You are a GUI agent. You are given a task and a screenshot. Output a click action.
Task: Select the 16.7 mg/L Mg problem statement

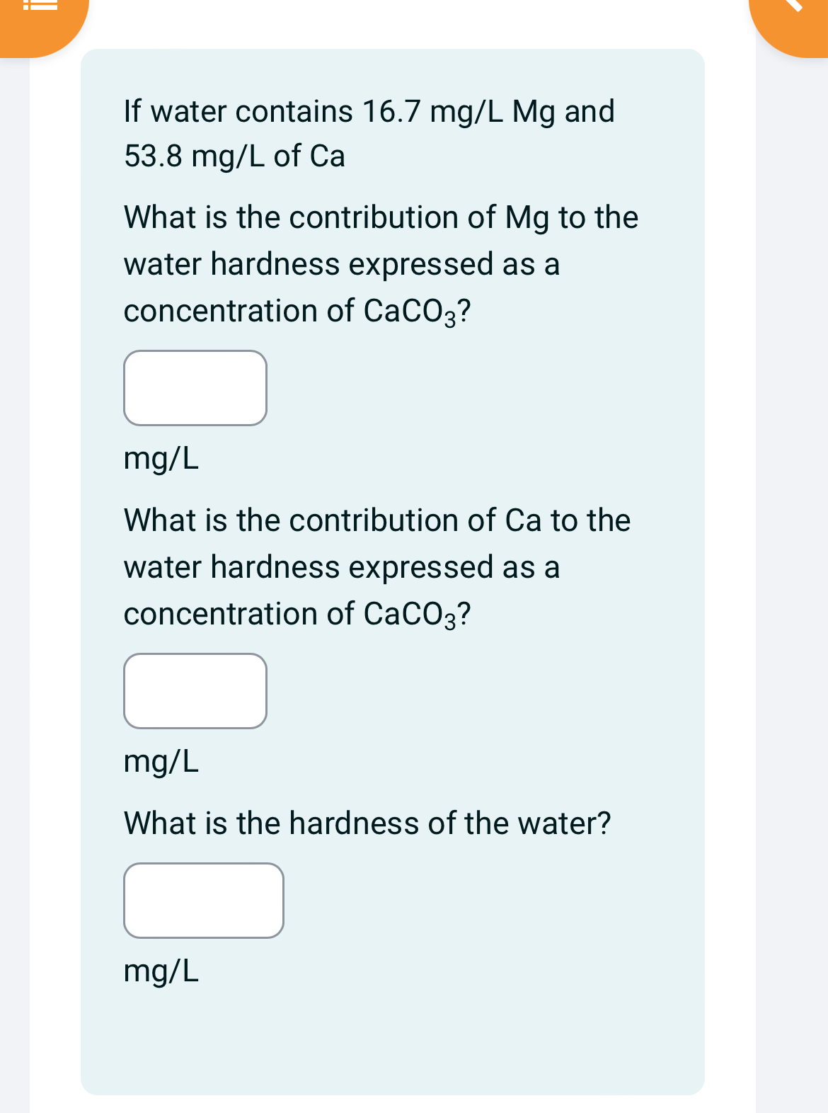(369, 133)
